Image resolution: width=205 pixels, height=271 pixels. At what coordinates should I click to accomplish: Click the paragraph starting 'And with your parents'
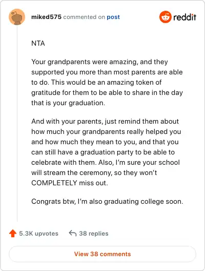(106, 152)
